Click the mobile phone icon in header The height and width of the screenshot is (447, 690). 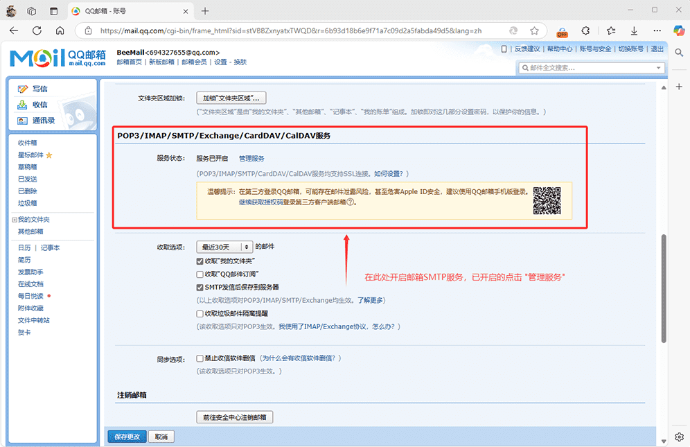(504, 49)
